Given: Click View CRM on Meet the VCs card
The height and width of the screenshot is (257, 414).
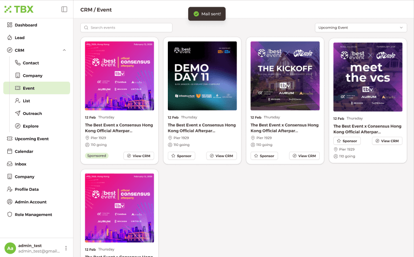Looking at the screenshot, I should tap(387, 141).
